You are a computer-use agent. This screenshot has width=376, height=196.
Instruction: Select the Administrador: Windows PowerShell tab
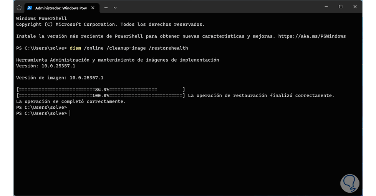coord(61,8)
